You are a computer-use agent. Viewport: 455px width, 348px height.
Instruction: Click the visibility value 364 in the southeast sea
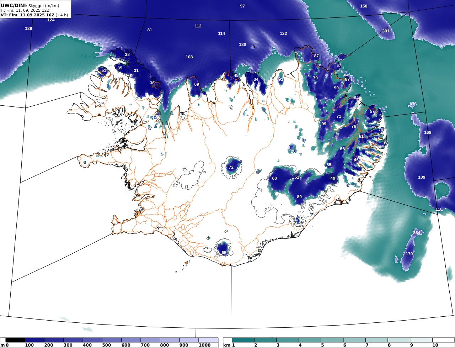pos(417,233)
